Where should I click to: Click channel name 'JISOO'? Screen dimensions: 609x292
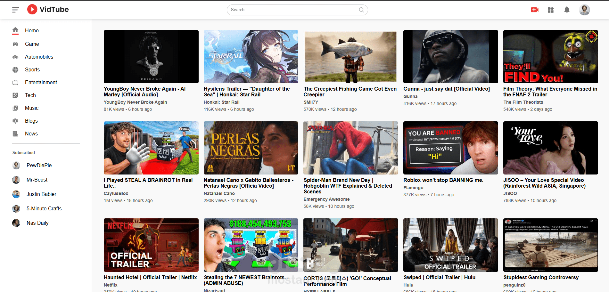510,193
